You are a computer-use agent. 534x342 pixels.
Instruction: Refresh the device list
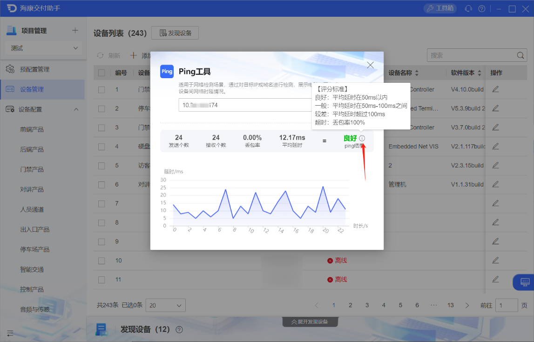108,55
